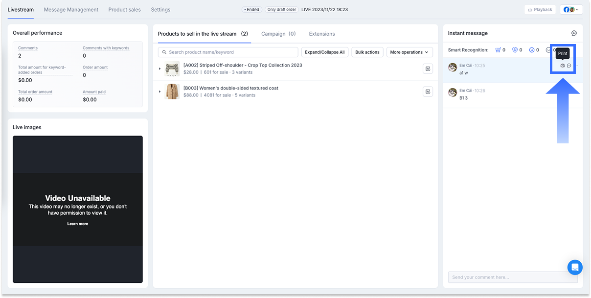Click Em Cái avatar on 10:25 message

pyautogui.click(x=453, y=68)
